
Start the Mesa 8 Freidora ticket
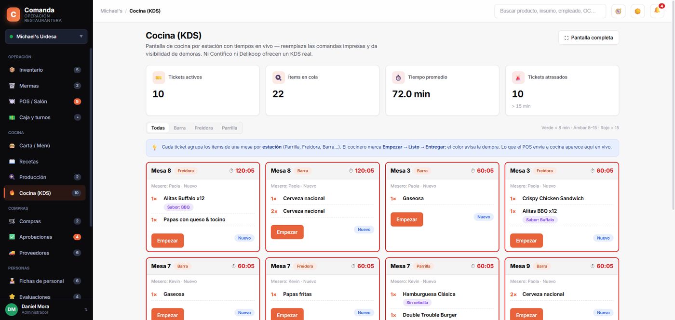pos(167,241)
